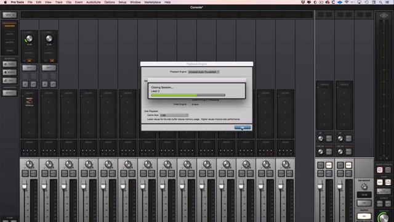This screenshot has height=222, width=394.
Task: Open channel 3 inserts slot
Action: (68, 114)
